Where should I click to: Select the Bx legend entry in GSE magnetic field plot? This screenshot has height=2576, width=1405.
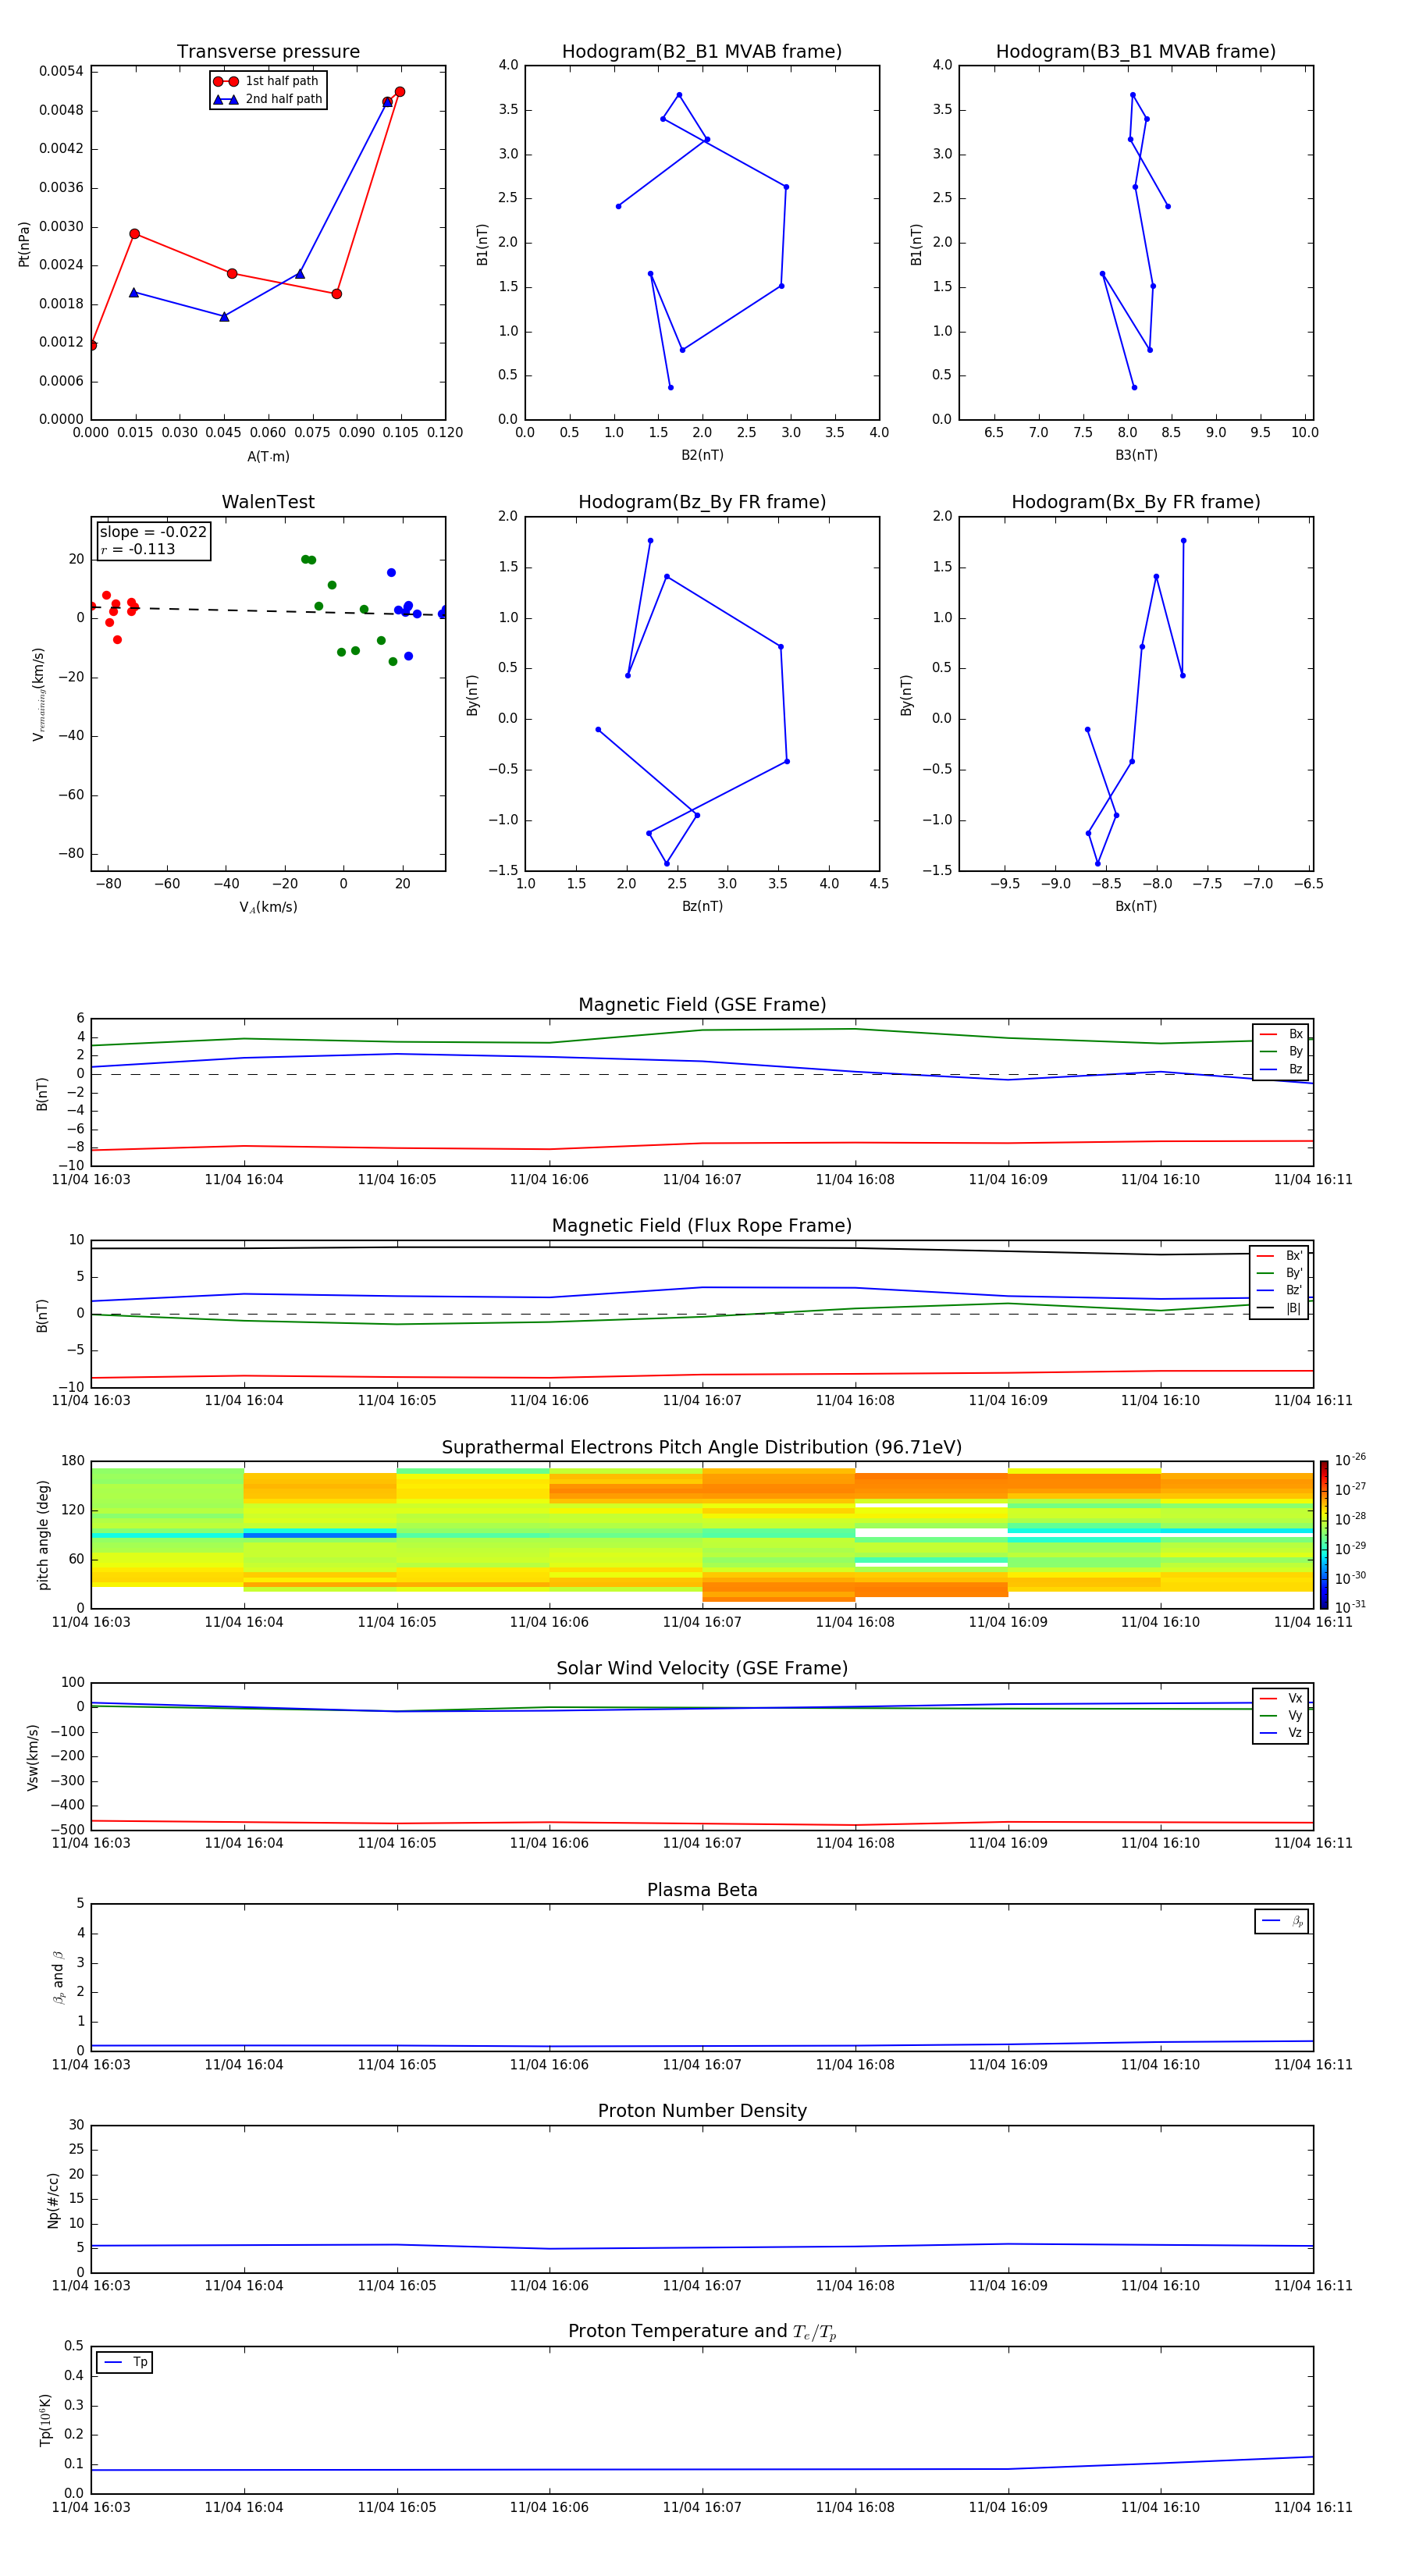point(1281,1034)
